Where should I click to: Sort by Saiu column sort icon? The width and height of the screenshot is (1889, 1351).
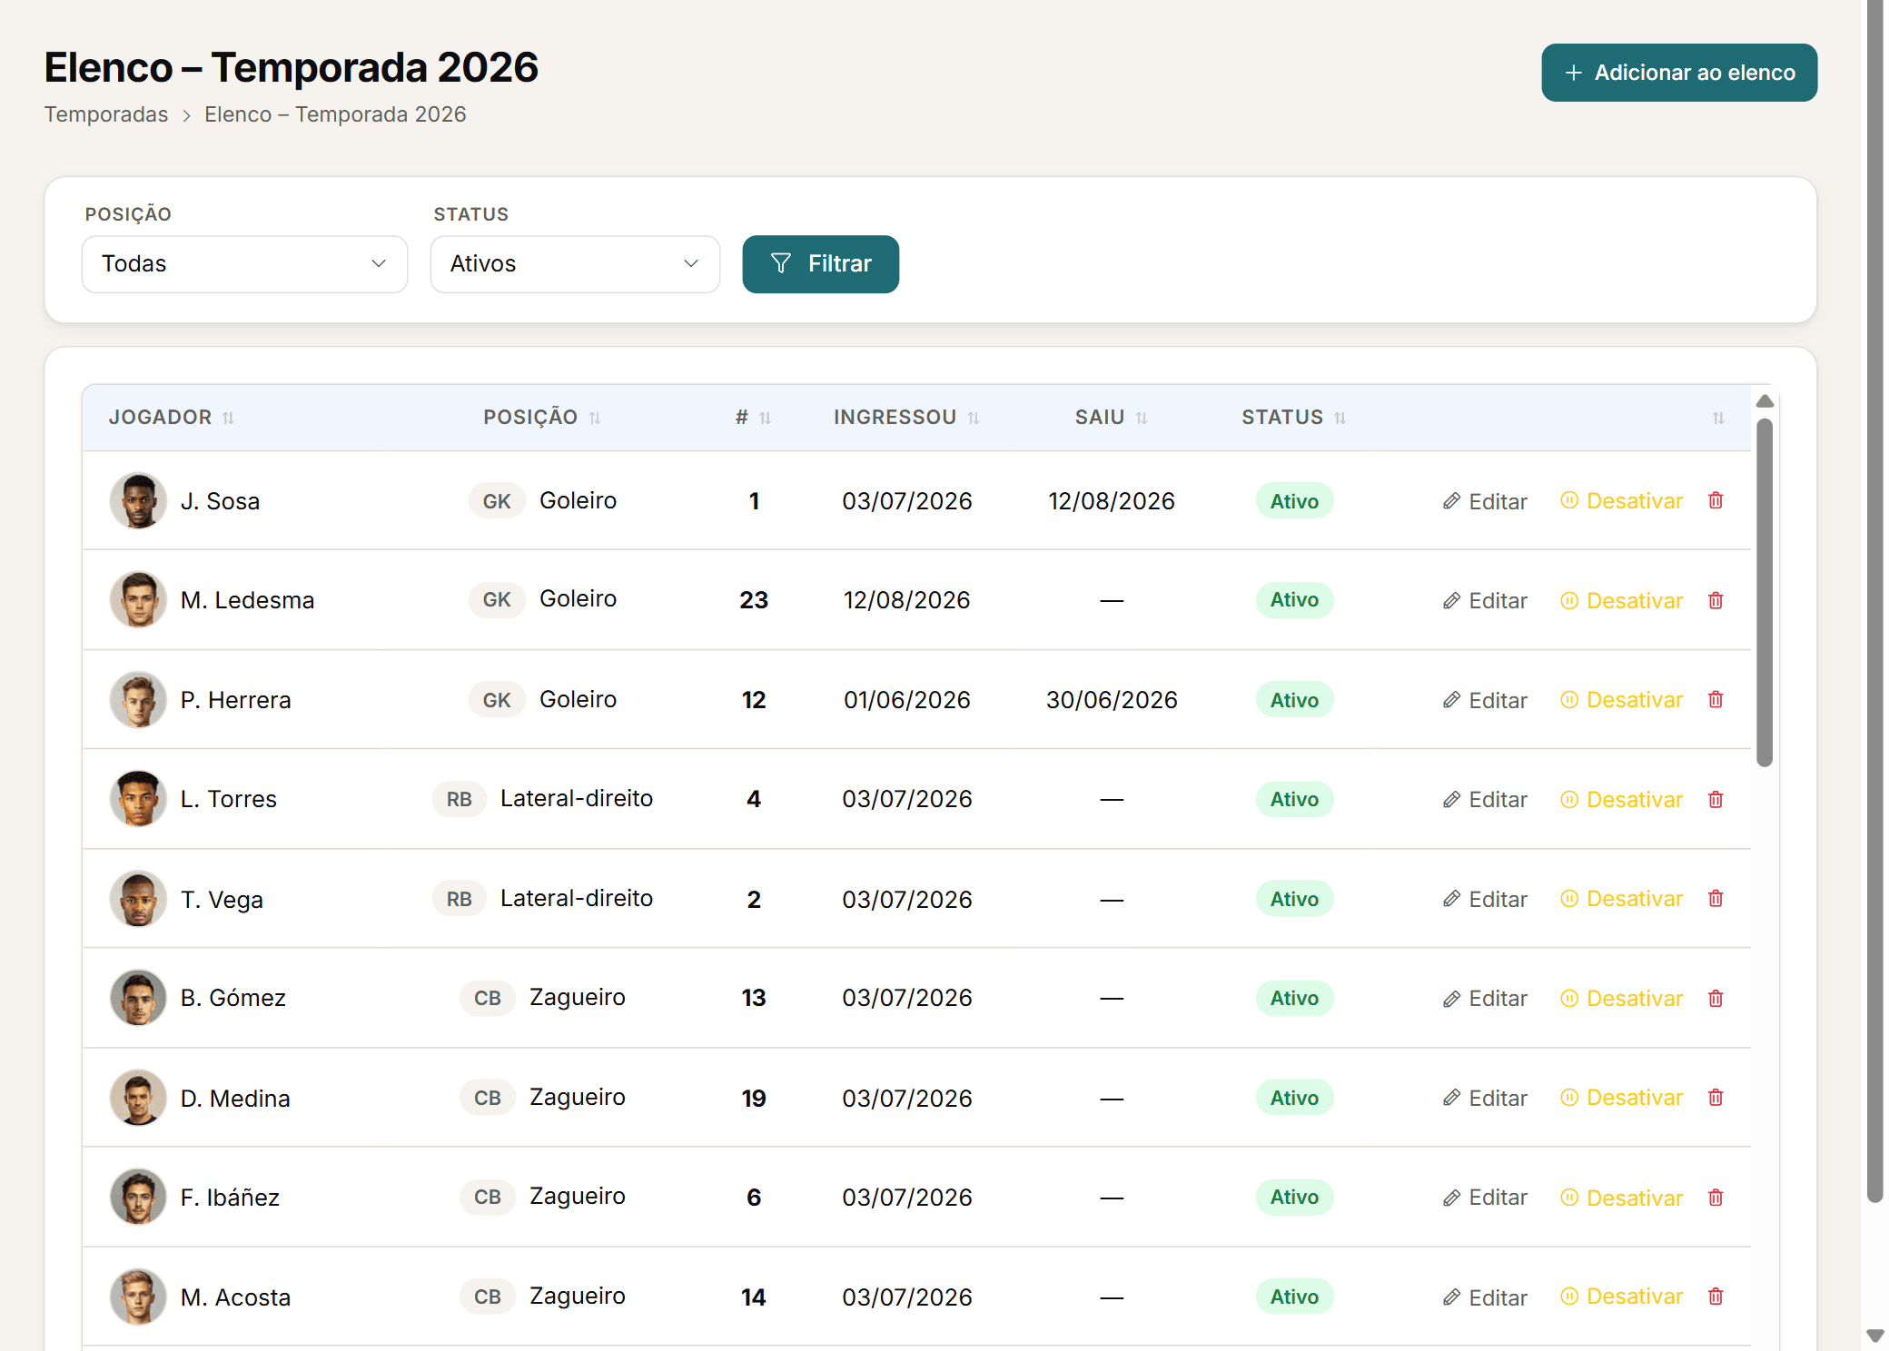coord(1142,418)
